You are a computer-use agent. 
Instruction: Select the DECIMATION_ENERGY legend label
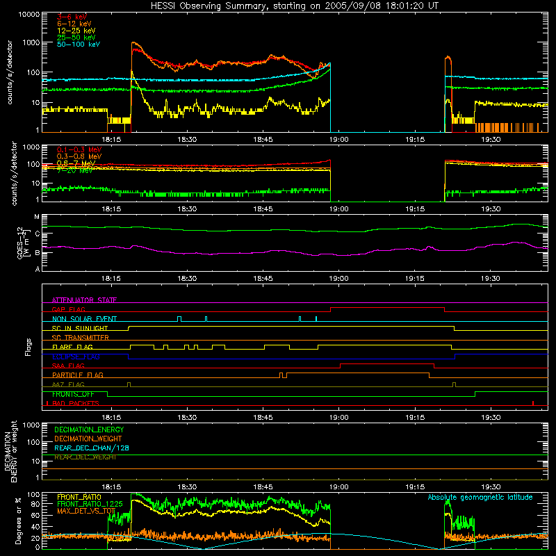[x=89, y=430]
